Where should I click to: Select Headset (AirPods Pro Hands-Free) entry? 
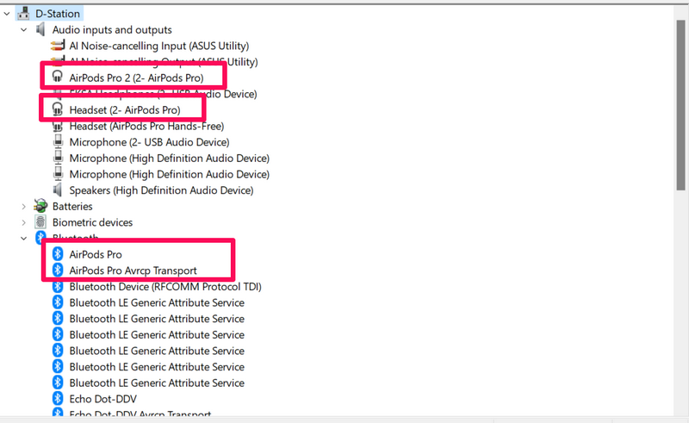(x=146, y=126)
